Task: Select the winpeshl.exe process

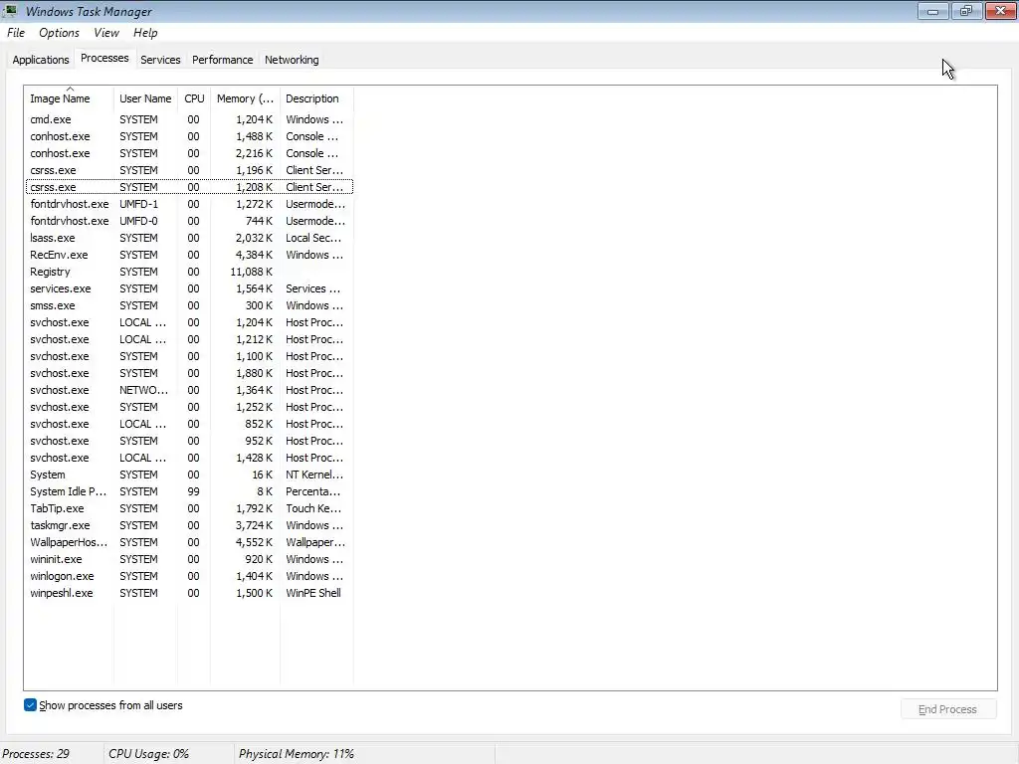Action: [x=189, y=593]
